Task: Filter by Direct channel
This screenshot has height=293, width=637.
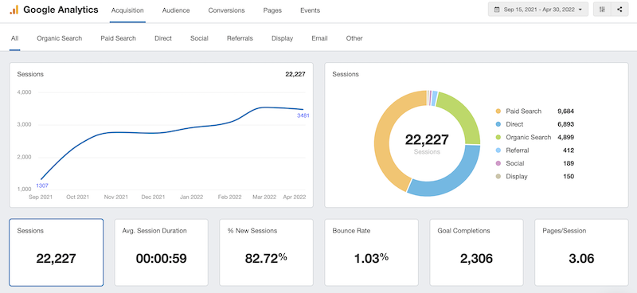Action: coord(163,38)
